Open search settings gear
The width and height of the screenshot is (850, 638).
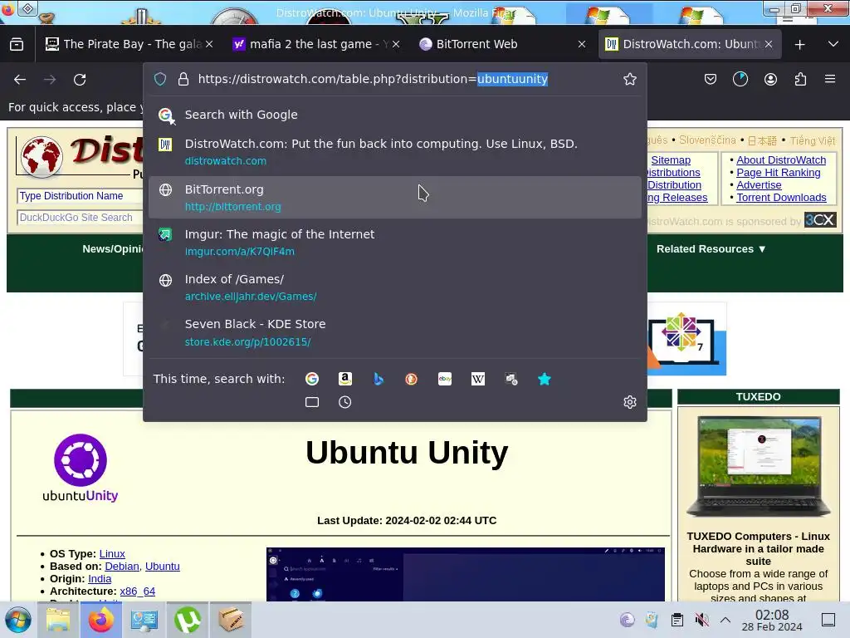coord(629,402)
